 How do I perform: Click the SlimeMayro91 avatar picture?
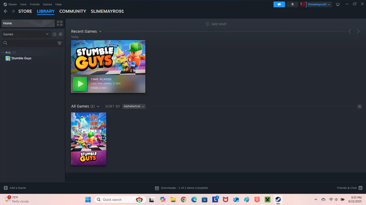(303, 4)
